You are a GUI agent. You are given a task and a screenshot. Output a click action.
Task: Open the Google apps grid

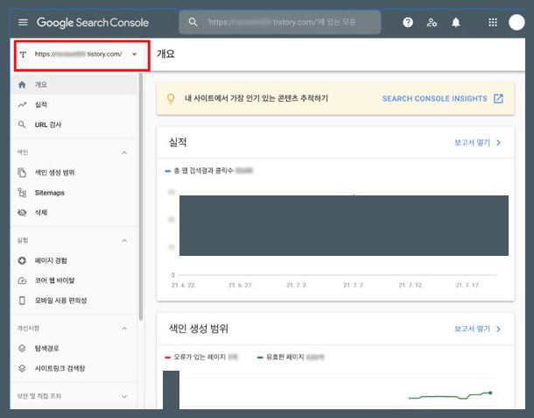coord(493,23)
